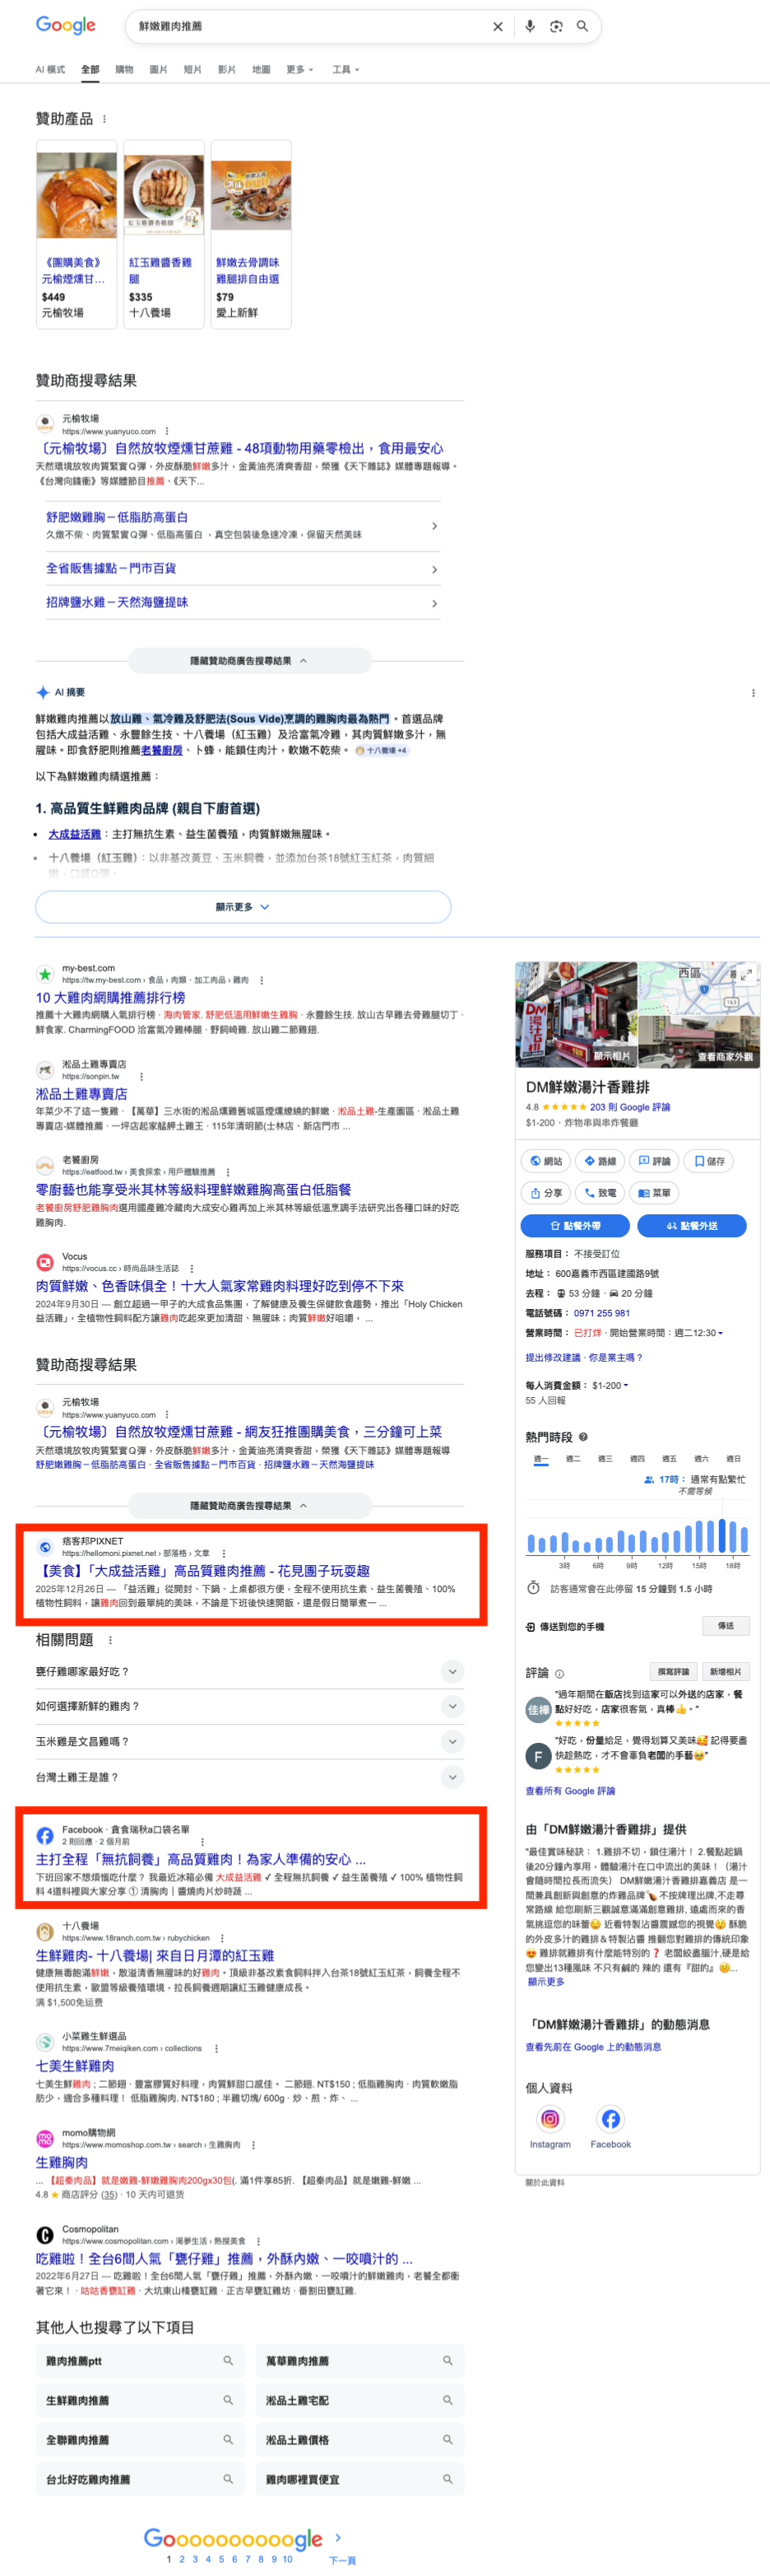
Task: Open 查看所有 Google 評論 link
Action: [570, 1791]
